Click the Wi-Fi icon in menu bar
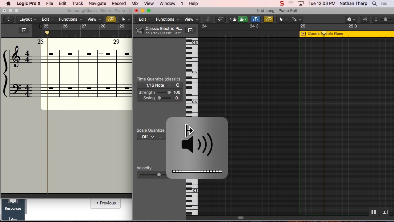The image size is (394, 222). 291,3
